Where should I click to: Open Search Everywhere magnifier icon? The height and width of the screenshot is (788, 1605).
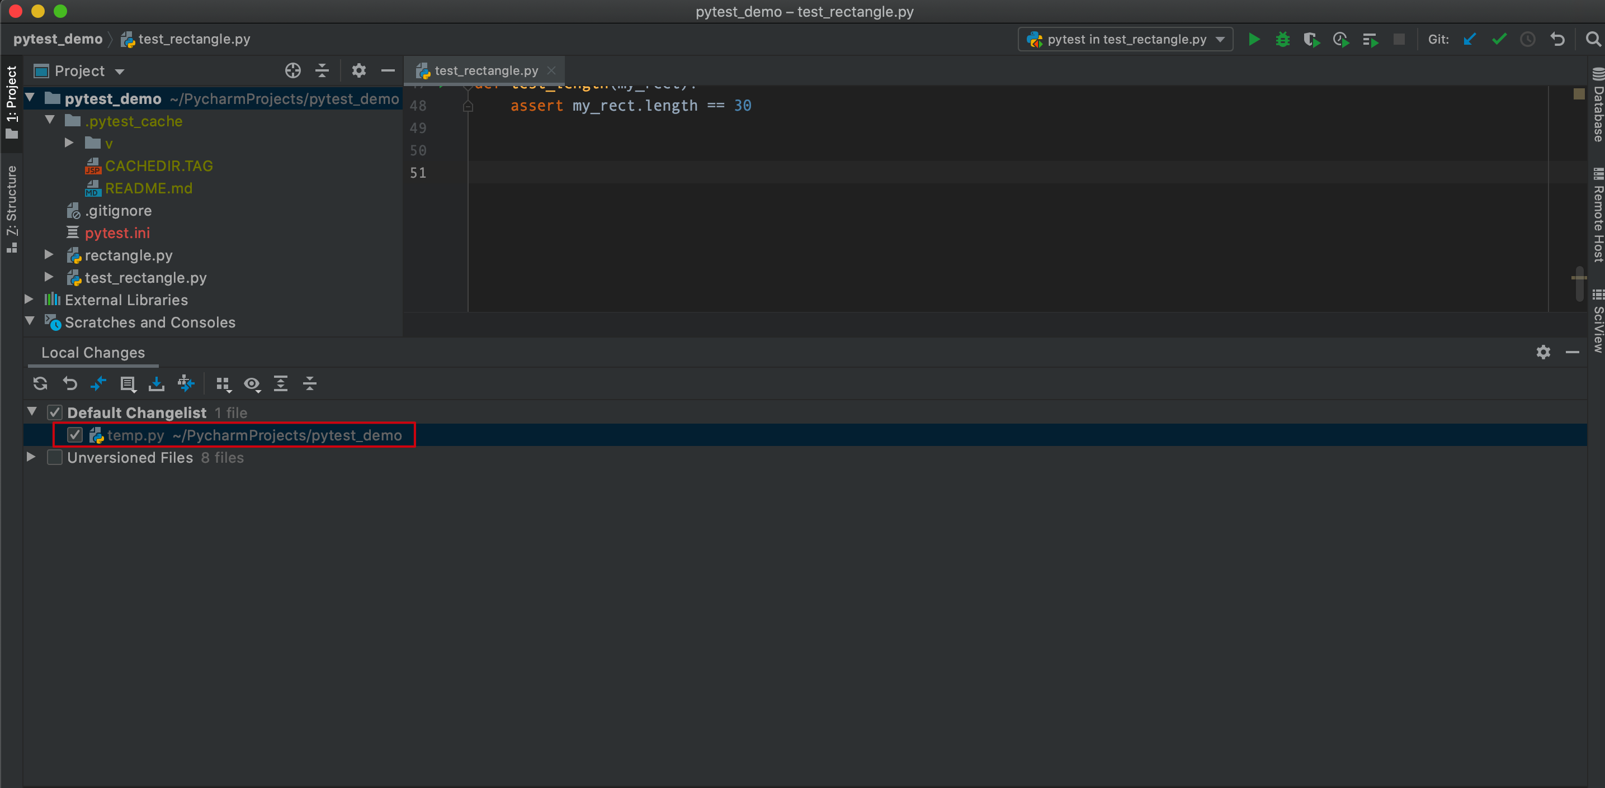[1593, 39]
